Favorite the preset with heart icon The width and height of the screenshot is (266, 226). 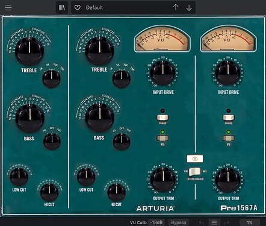tap(77, 8)
